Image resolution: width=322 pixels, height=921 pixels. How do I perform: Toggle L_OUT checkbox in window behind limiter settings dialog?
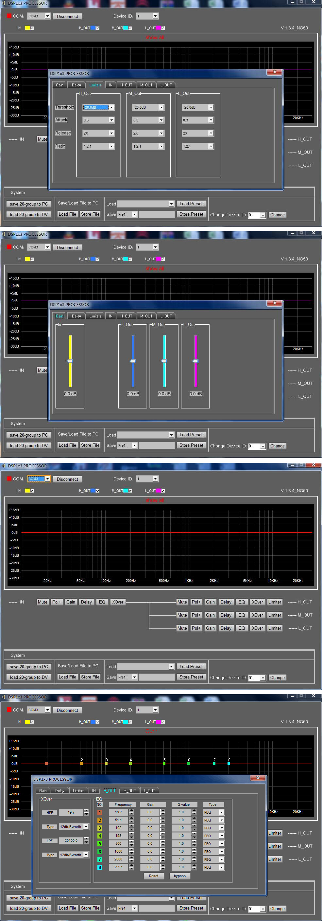(163, 28)
